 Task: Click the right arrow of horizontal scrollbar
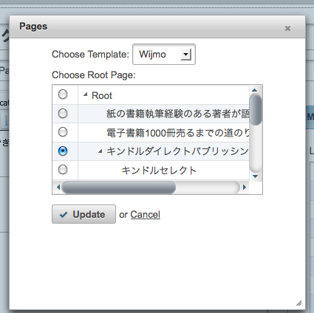click(x=245, y=188)
